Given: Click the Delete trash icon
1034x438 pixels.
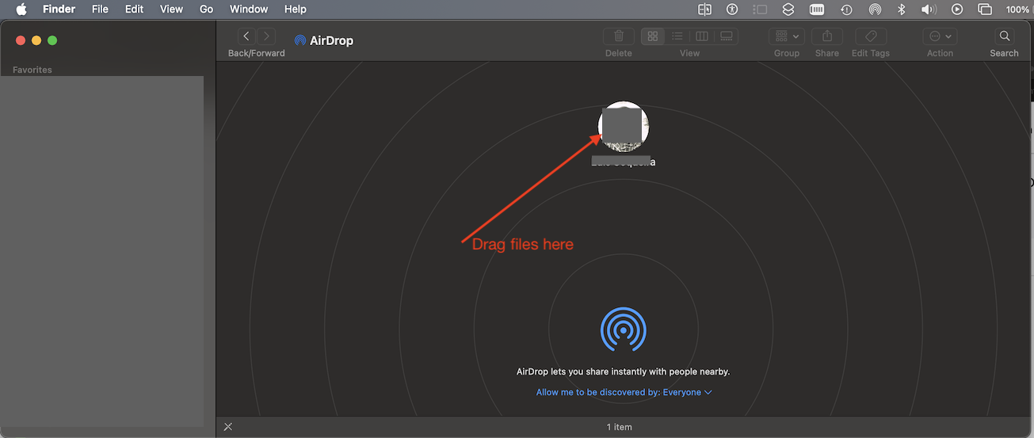Looking at the screenshot, I should pyautogui.click(x=619, y=36).
